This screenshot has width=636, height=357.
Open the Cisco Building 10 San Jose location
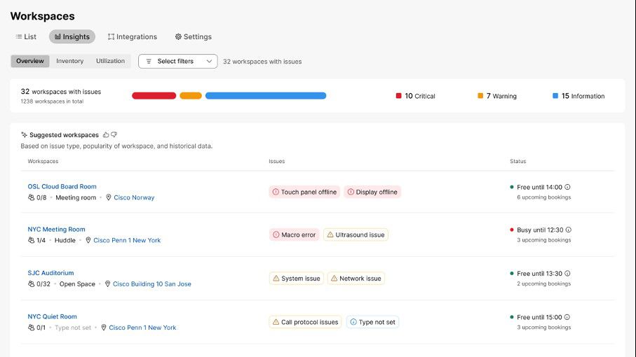[151, 284]
